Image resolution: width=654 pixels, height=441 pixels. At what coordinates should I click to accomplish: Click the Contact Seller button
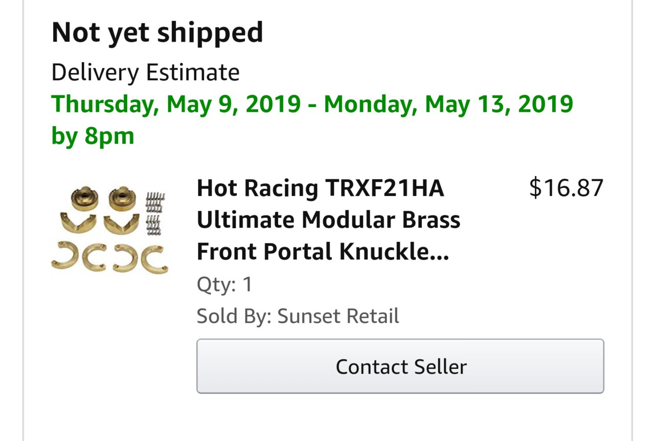coord(400,366)
